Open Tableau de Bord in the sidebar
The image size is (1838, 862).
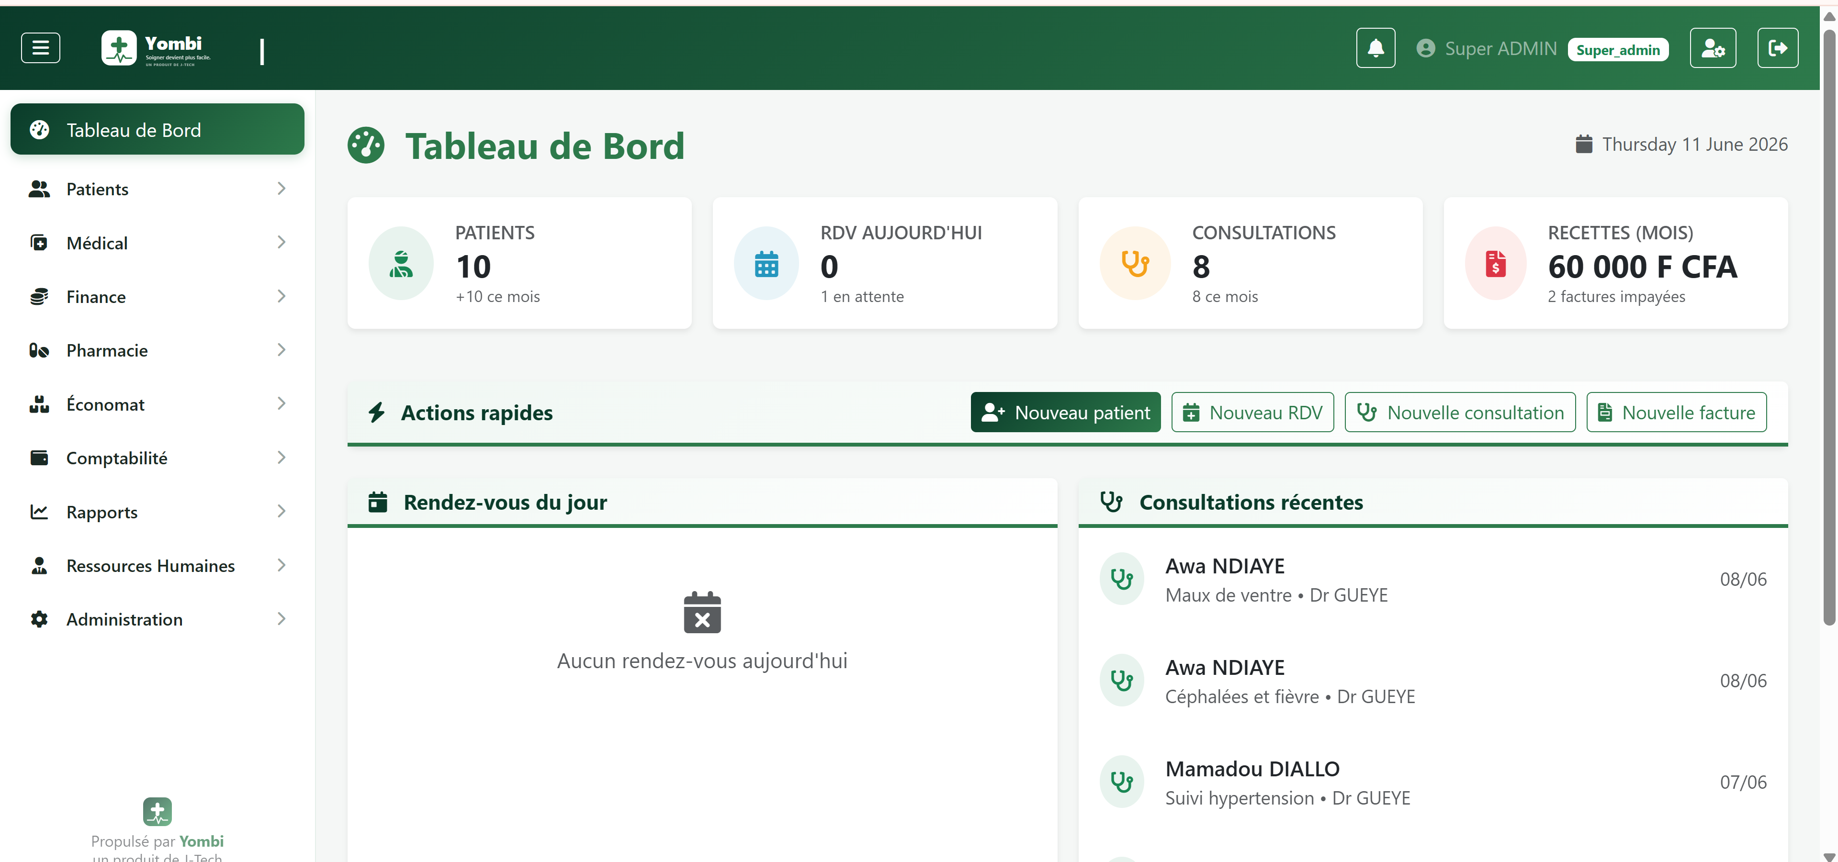[x=157, y=129]
